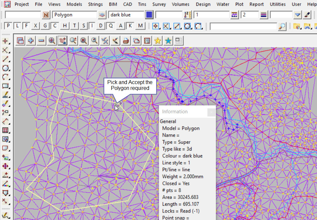Click the N name button
This screenshot has width=317, height=220.
(46, 15)
